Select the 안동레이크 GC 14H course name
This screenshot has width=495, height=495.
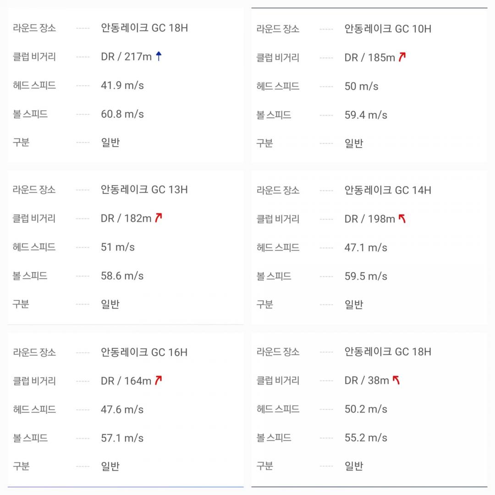pos(388,190)
